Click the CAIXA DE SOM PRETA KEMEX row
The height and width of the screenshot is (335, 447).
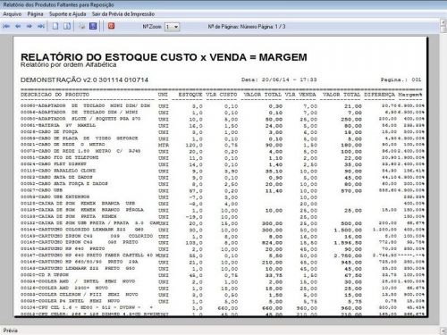(x=222, y=217)
